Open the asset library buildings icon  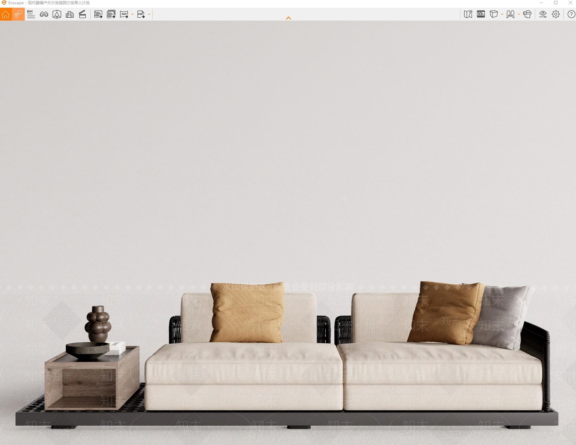(70, 14)
